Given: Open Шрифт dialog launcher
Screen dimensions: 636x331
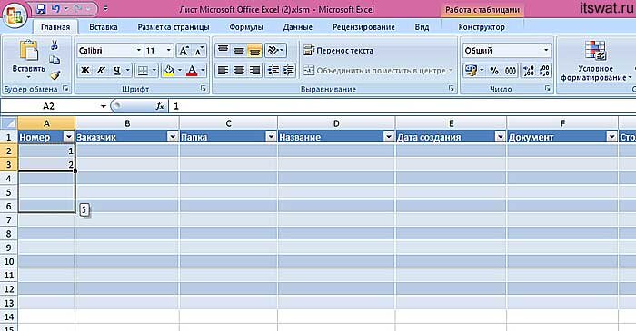Looking at the screenshot, I should (204, 89).
